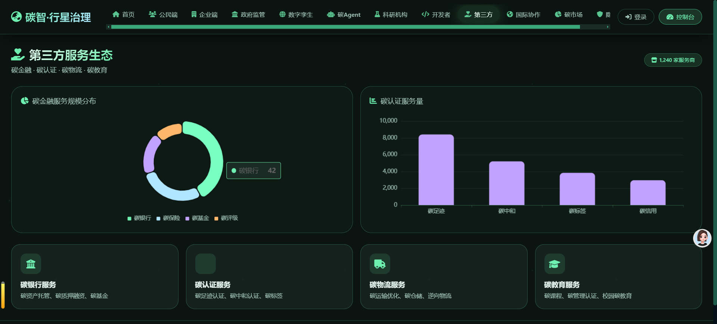Open the 碳认证服务 card
The width and height of the screenshot is (717, 324).
(x=269, y=277)
